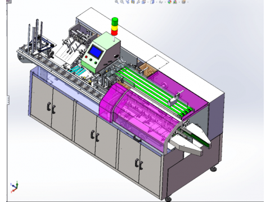Select the blue touchscreen on the control box

pyautogui.click(x=96, y=52)
